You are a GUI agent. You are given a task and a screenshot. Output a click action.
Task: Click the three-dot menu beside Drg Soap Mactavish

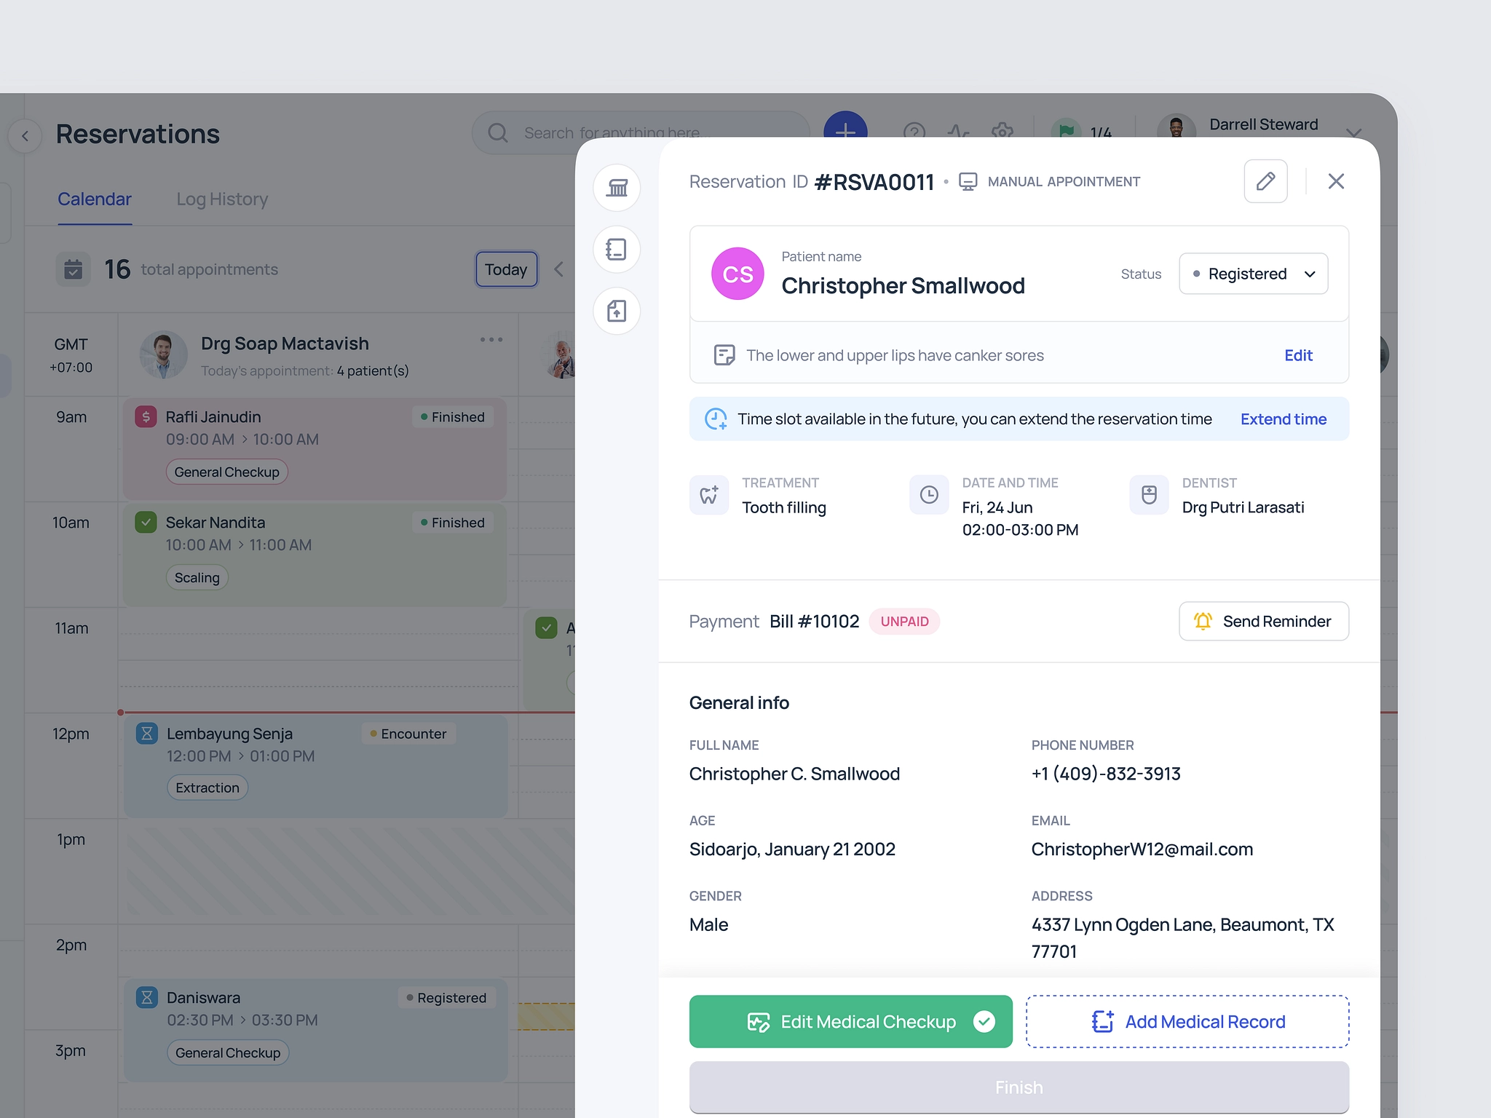coord(491,338)
